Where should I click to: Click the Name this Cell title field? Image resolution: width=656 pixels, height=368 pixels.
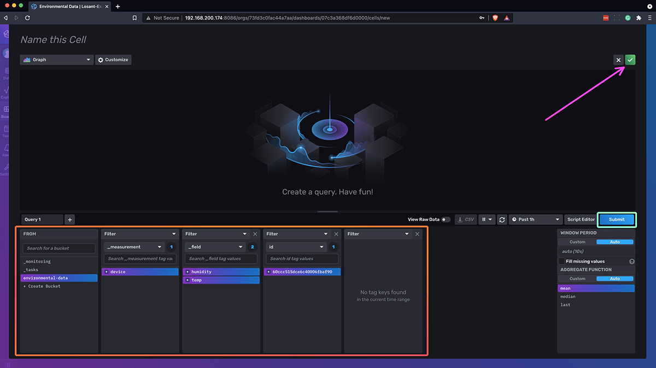click(54, 40)
